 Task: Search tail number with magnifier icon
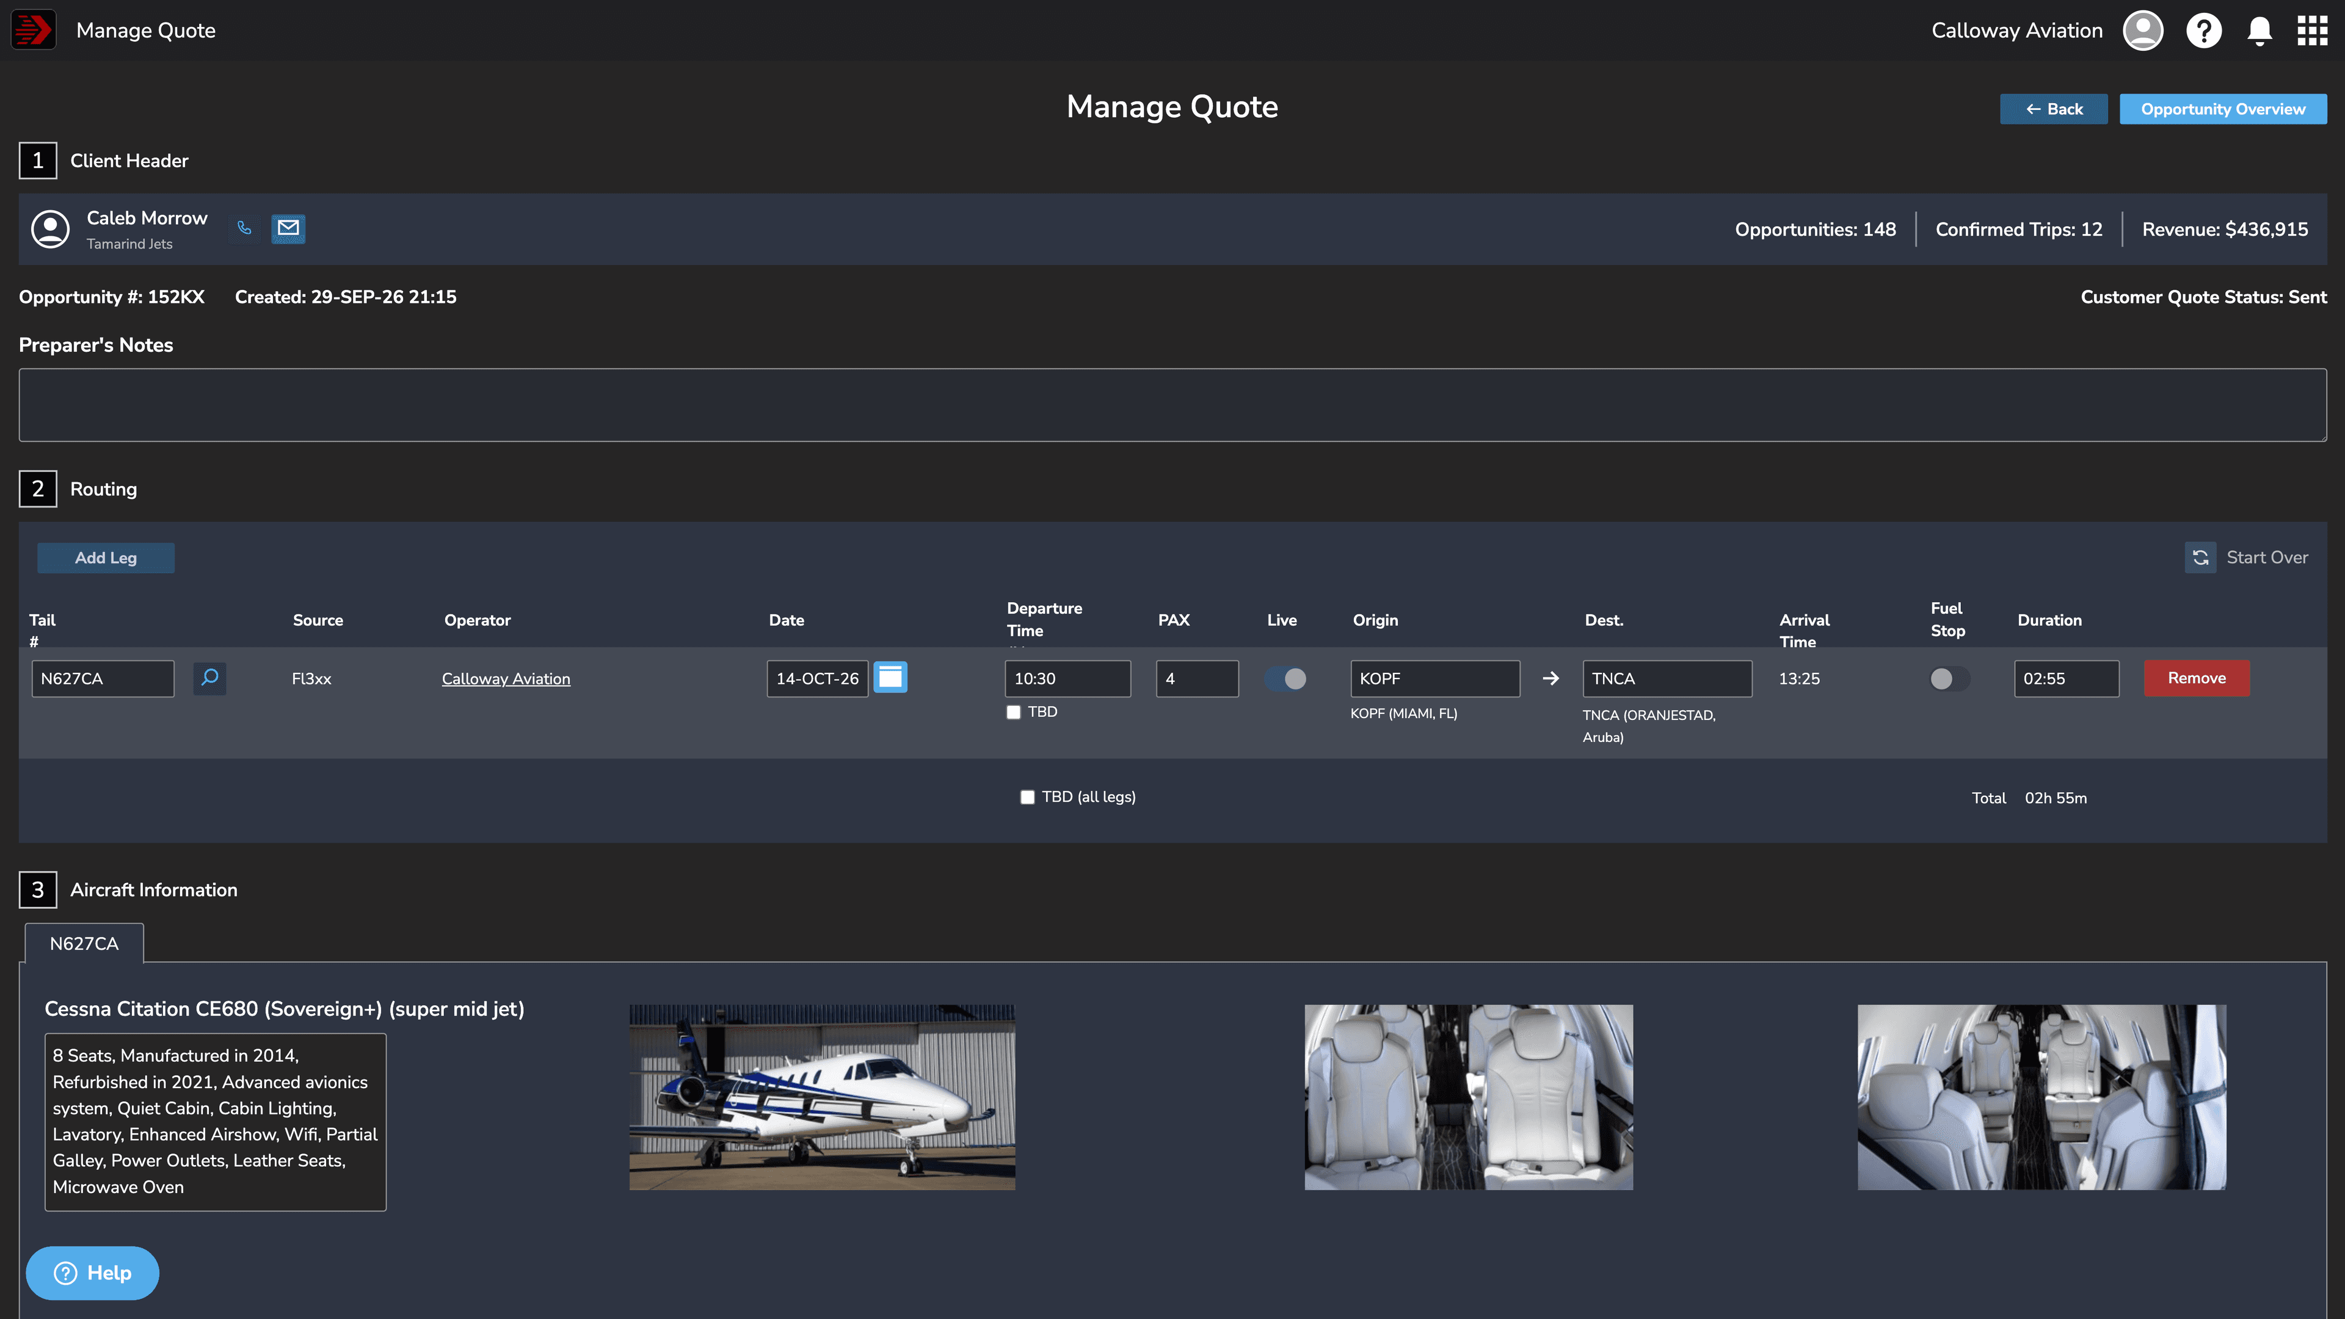[x=210, y=678]
